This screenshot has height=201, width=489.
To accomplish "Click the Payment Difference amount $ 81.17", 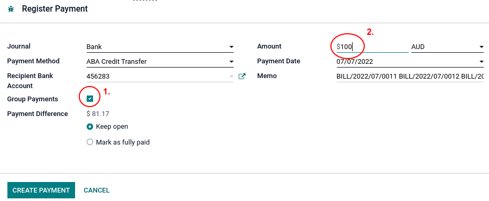I will pyautogui.click(x=98, y=114).
